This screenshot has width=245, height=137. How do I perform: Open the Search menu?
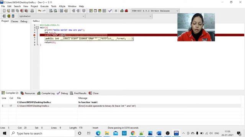tap(17, 6)
